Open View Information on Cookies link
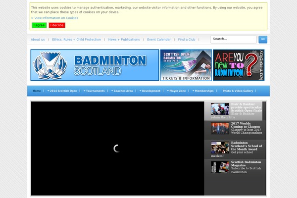 pos(54,18)
